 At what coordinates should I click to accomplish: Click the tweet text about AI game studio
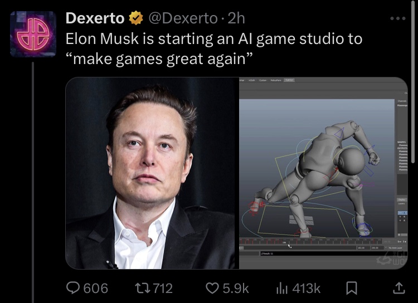pos(214,48)
